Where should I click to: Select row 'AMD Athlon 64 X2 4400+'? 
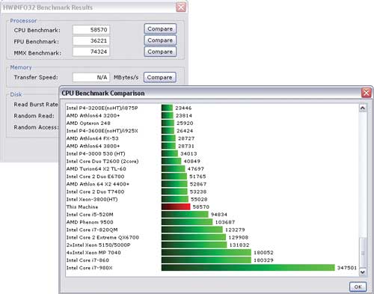pos(212,184)
